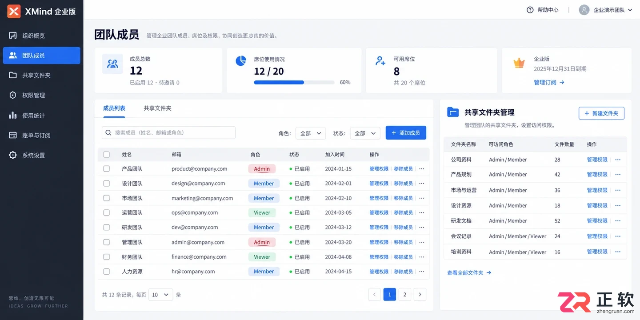Go to the previous page arrow
This screenshot has width=640, height=320.
coord(374,294)
